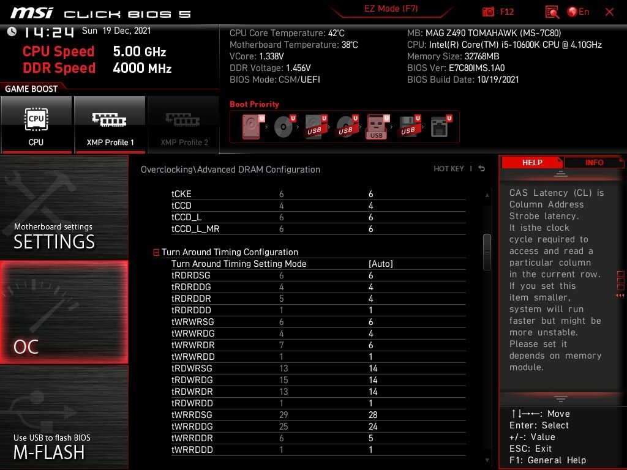Select the tWRRDSG value field
Viewport: 627px width, 470px height.
373,416
